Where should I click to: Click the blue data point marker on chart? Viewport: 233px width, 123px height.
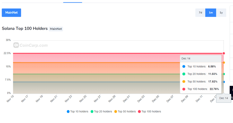point(224,82)
